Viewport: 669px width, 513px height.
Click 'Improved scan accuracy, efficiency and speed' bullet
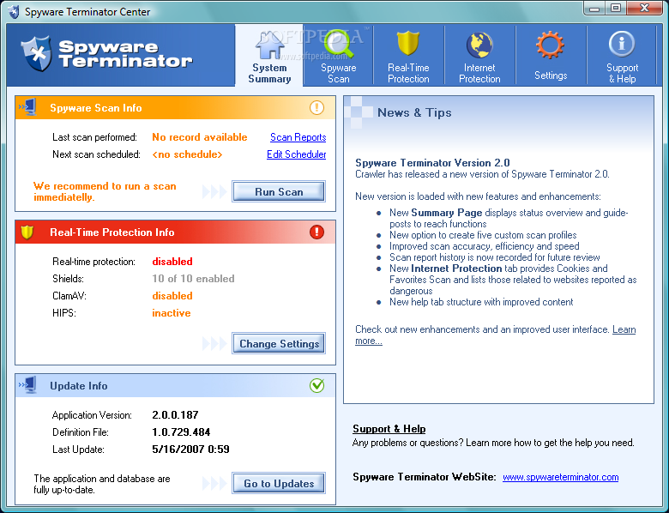coord(485,246)
